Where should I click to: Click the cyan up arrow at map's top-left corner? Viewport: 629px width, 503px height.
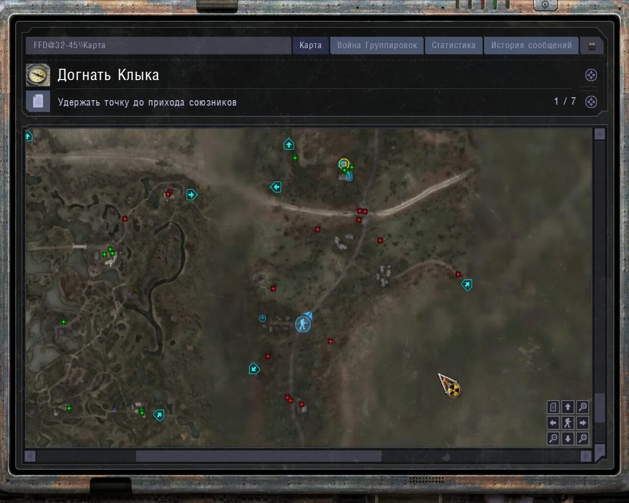point(29,136)
